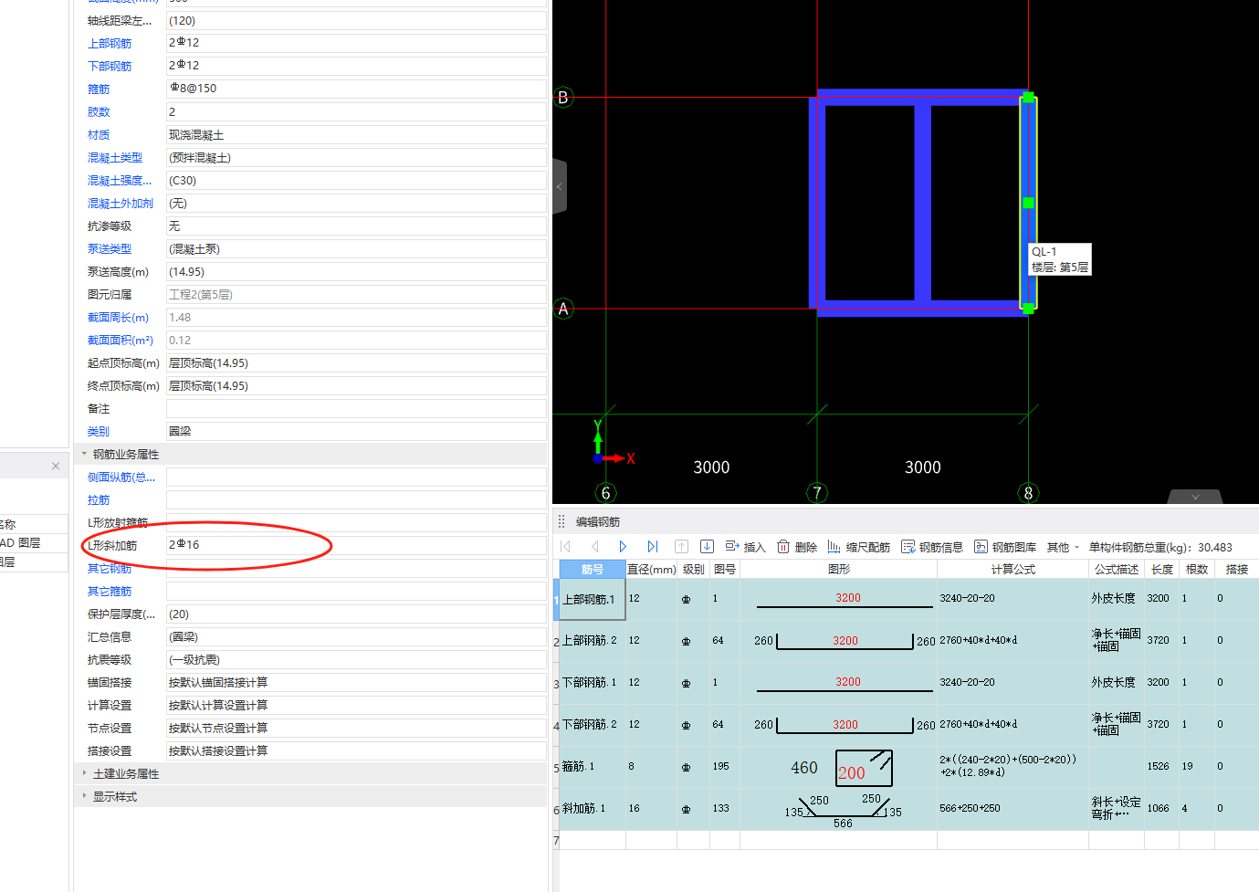Edit the 抗渗等级 value field

(356, 226)
